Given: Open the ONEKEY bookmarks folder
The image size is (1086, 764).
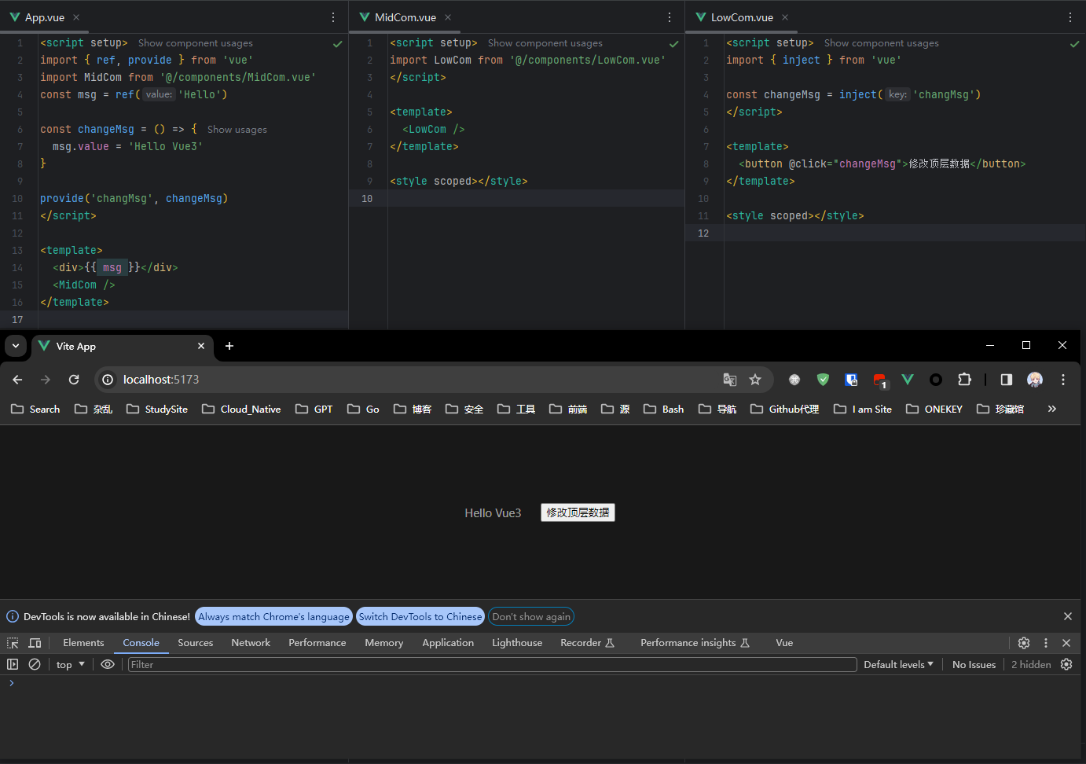Looking at the screenshot, I should point(934,410).
